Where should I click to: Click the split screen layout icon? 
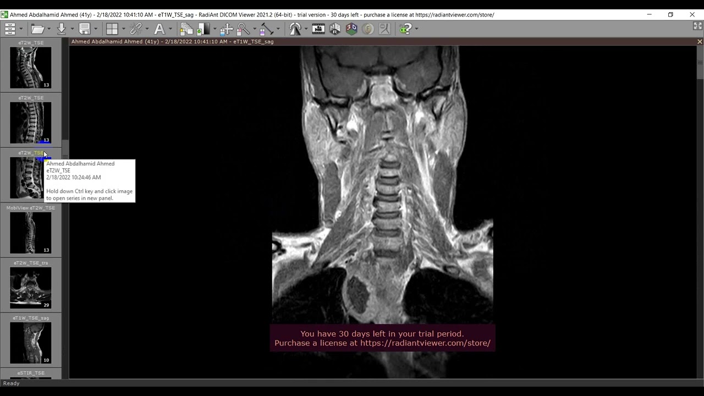pos(112,29)
